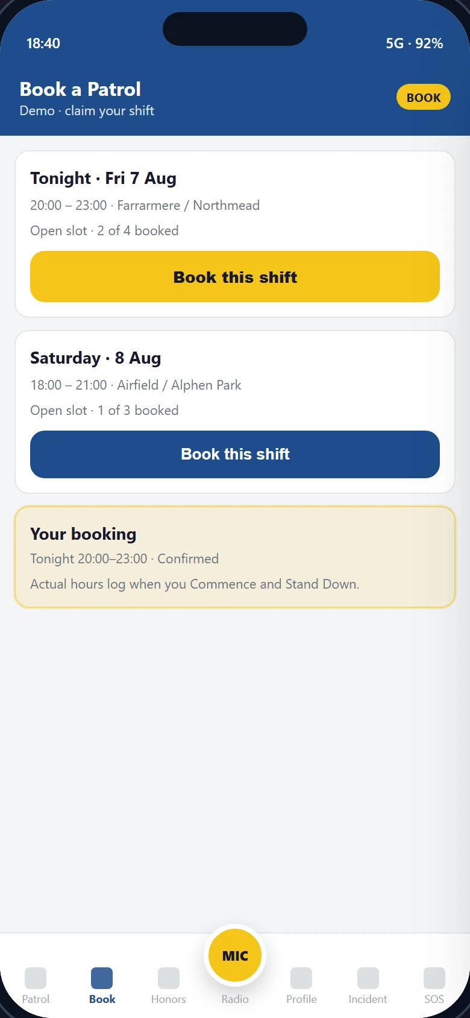The width and height of the screenshot is (470, 1018).
Task: Book the Saturday 8 Aug shift
Action: (x=235, y=454)
